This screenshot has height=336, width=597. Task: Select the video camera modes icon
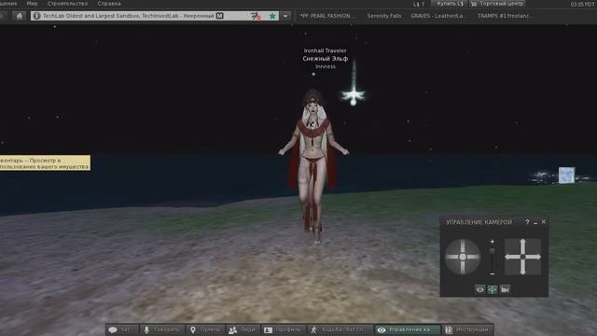[x=505, y=289]
